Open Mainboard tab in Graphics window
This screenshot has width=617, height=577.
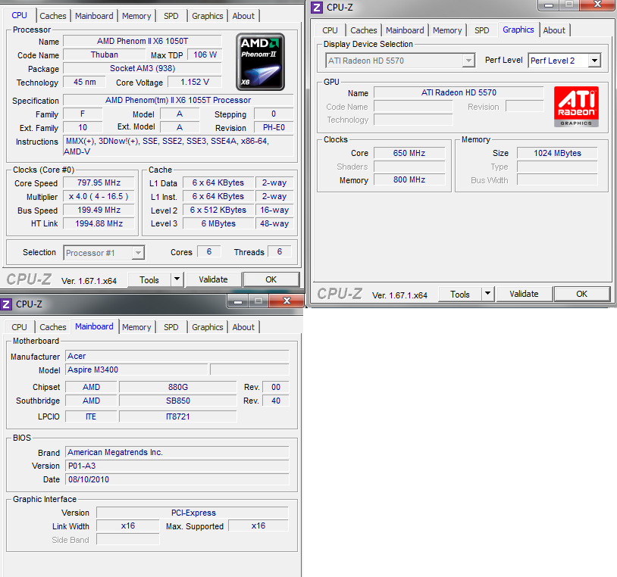[x=405, y=30]
